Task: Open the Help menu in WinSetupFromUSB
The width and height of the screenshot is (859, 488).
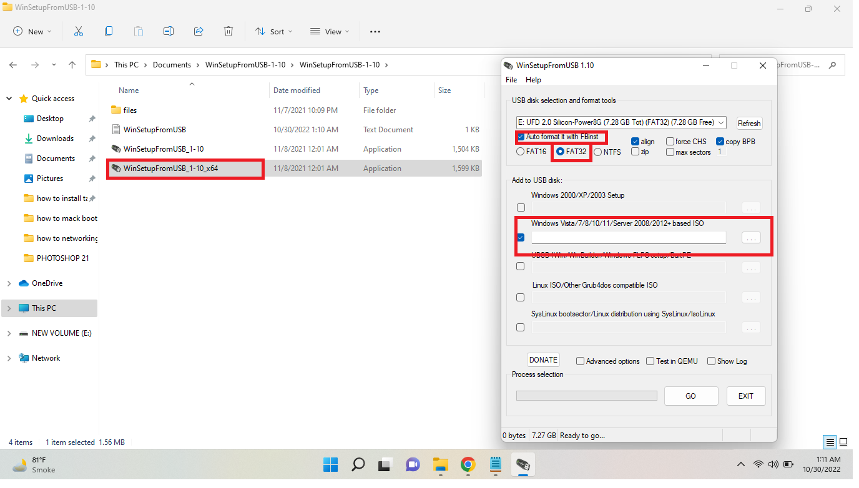Action: coord(533,80)
